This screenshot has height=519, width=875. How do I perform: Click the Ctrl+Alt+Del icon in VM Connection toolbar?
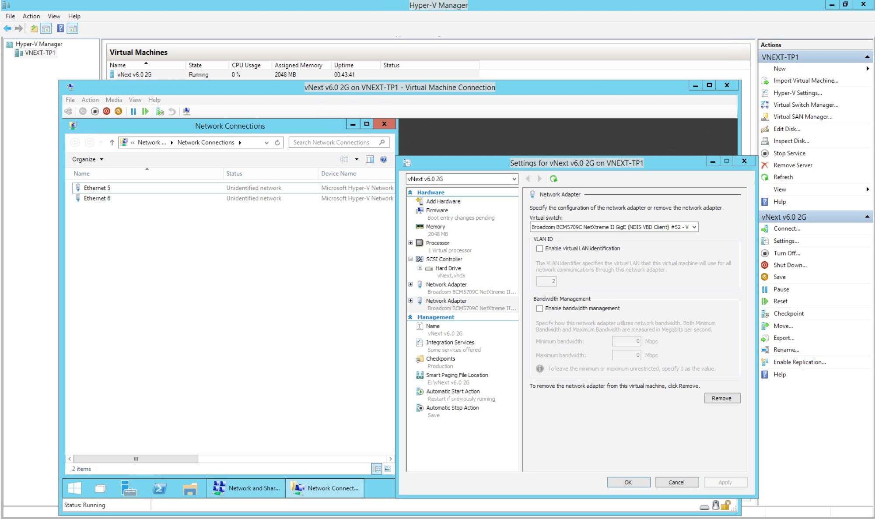69,111
